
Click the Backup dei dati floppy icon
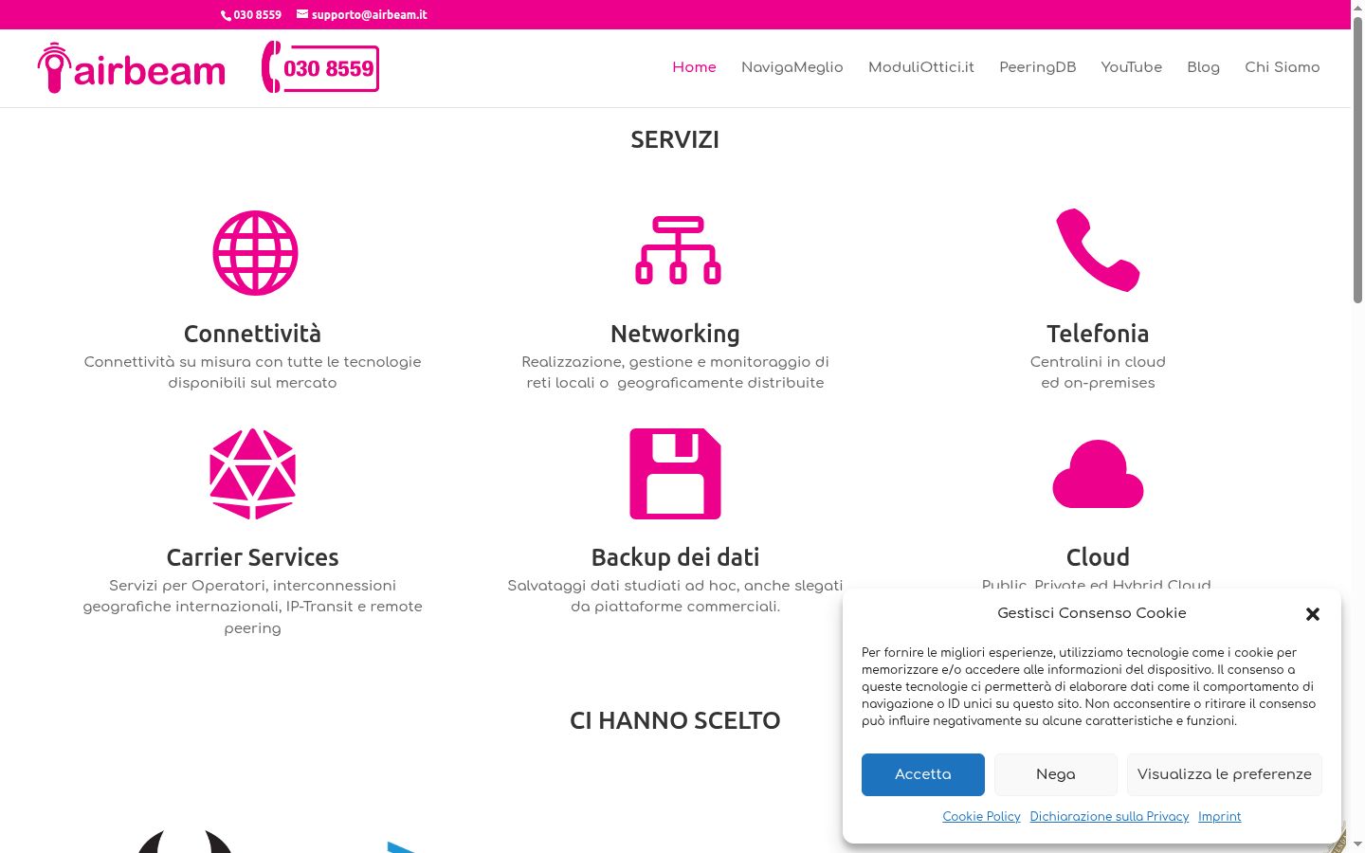(676, 474)
